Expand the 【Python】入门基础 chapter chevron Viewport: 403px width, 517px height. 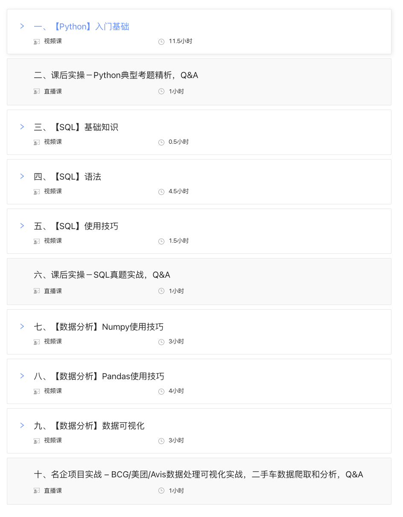click(x=22, y=26)
